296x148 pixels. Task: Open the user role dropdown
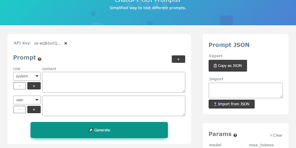pyautogui.click(x=27, y=100)
